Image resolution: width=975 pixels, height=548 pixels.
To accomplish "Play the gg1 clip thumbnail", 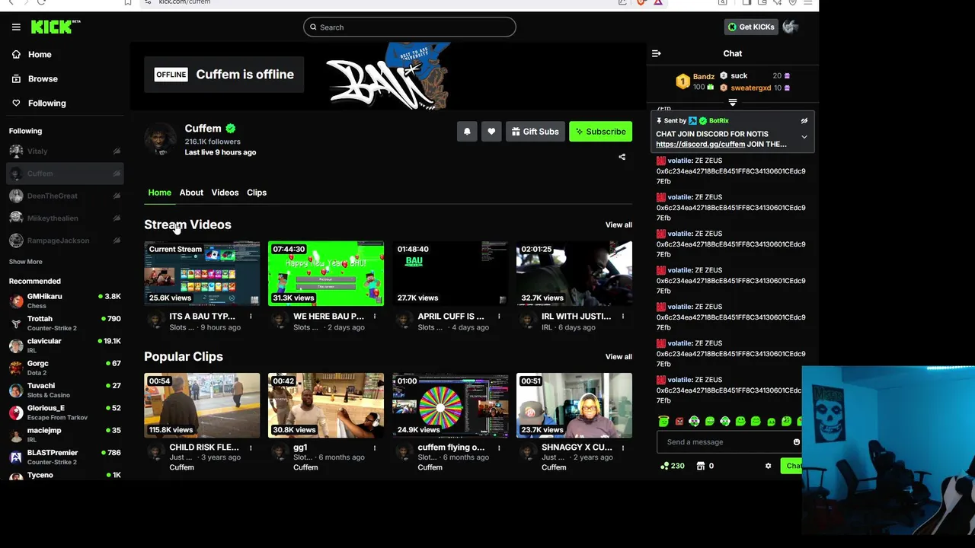I will pos(326,405).
